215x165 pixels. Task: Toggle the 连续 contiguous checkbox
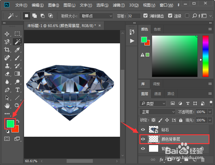170,16
